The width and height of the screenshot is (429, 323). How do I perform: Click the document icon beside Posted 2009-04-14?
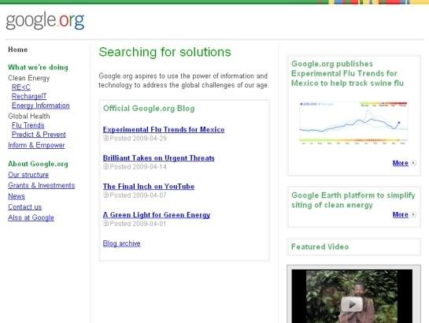tap(106, 167)
